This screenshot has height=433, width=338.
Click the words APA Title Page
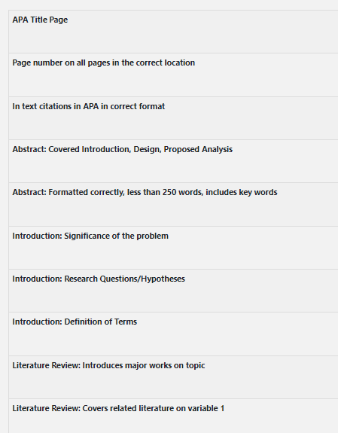[x=40, y=20]
